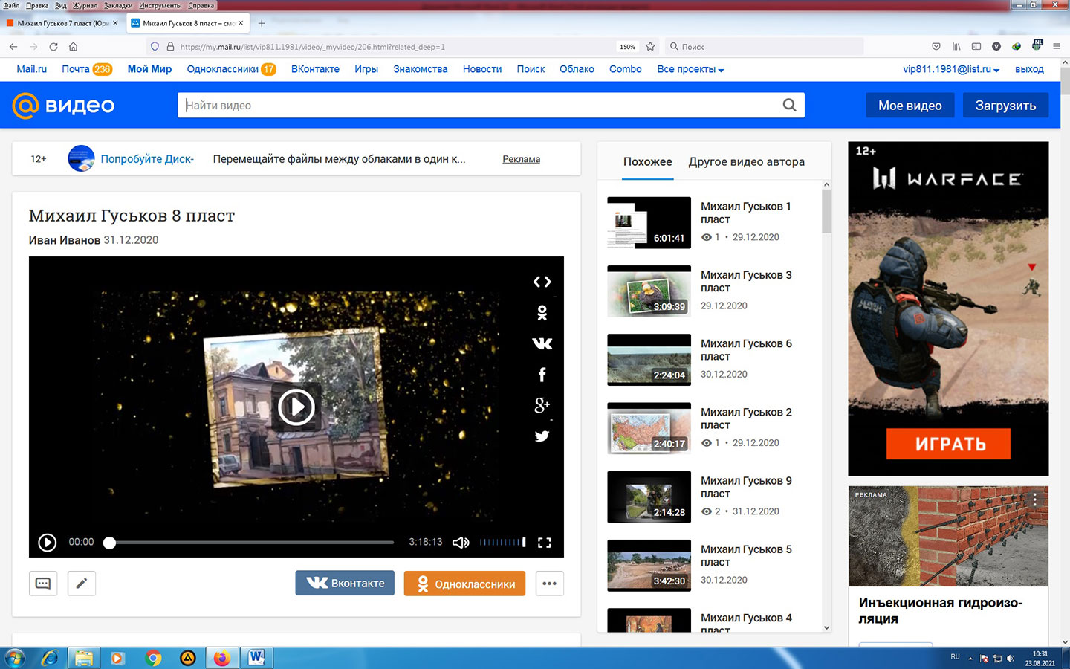Click the video progress seek bar
This screenshot has width=1070, height=669.
(x=253, y=543)
